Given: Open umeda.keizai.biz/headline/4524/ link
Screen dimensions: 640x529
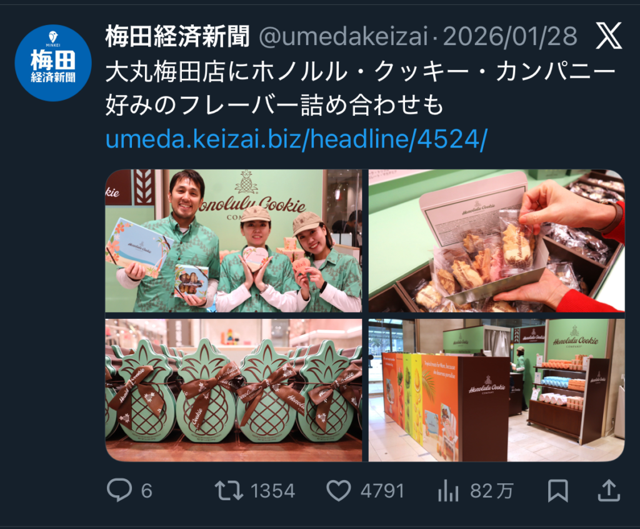Looking at the screenshot, I should point(296,139).
